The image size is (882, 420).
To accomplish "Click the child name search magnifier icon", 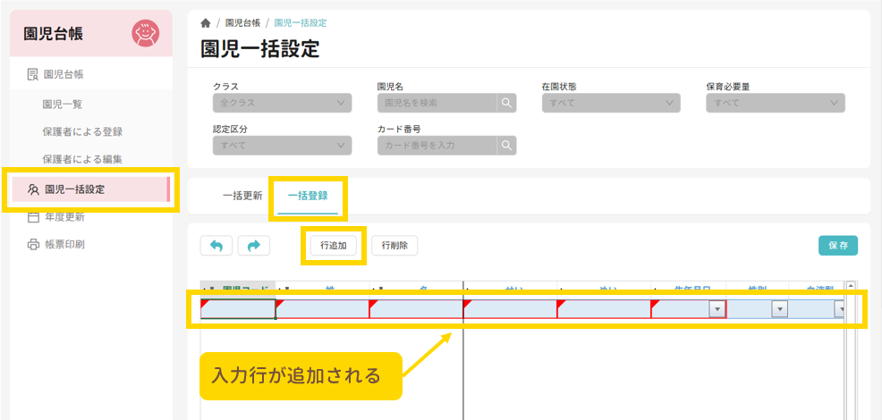I will [507, 103].
